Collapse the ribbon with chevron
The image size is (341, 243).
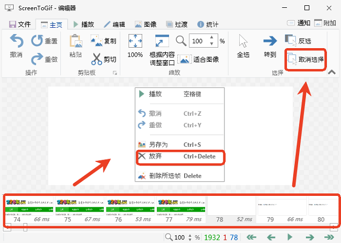tap(332, 72)
